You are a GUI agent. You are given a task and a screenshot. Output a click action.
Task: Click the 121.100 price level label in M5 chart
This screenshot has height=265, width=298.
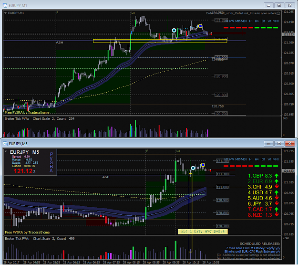tap(223, 174)
